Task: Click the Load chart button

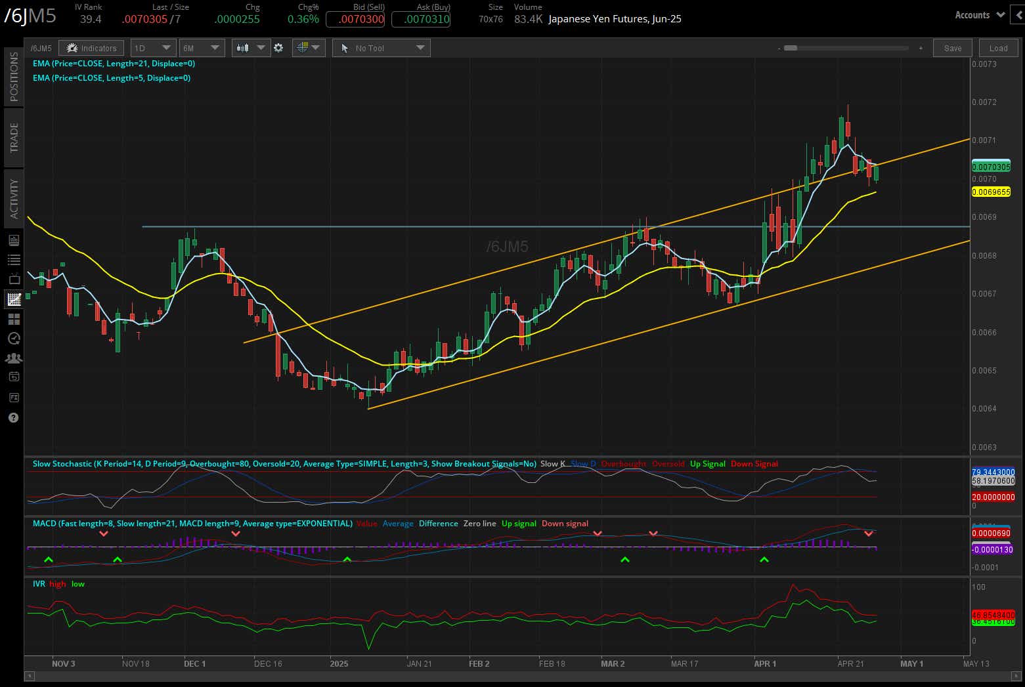Action: (998, 47)
